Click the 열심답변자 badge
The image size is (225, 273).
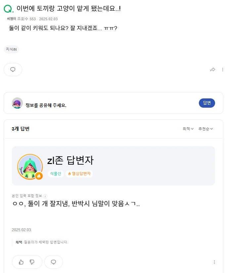pyautogui.click(x=79, y=174)
